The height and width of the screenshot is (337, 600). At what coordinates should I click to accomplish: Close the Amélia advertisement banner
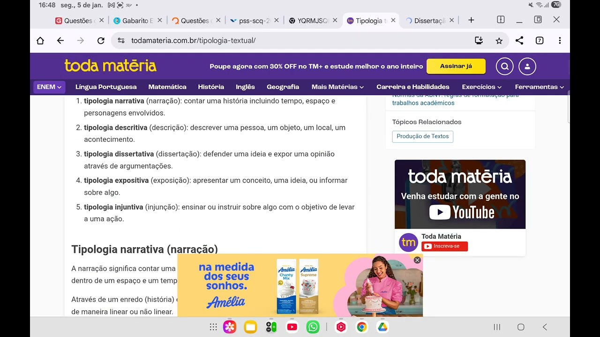pos(417,260)
